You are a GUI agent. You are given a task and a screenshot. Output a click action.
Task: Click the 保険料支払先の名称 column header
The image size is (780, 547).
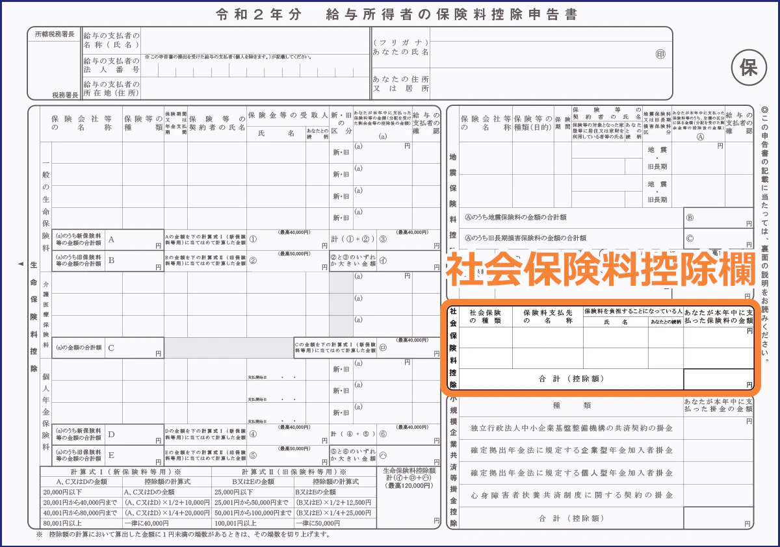(548, 316)
